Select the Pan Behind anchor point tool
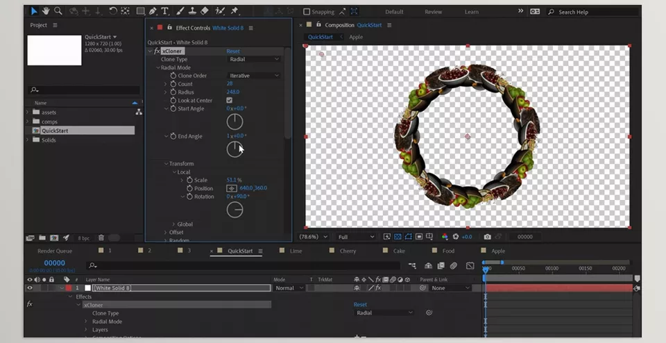Viewport: 666px width, 343px height. click(x=125, y=11)
